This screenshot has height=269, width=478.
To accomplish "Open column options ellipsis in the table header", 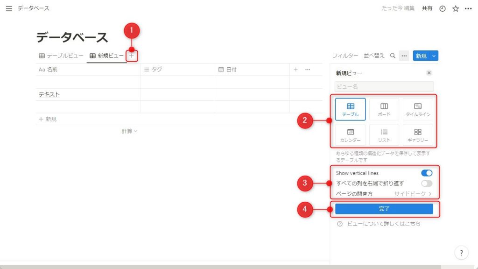I will [x=308, y=70].
